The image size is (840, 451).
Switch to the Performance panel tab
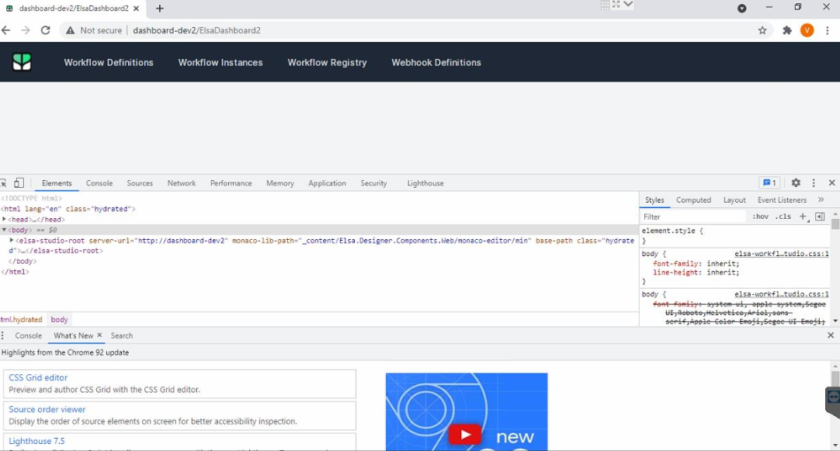[231, 183]
